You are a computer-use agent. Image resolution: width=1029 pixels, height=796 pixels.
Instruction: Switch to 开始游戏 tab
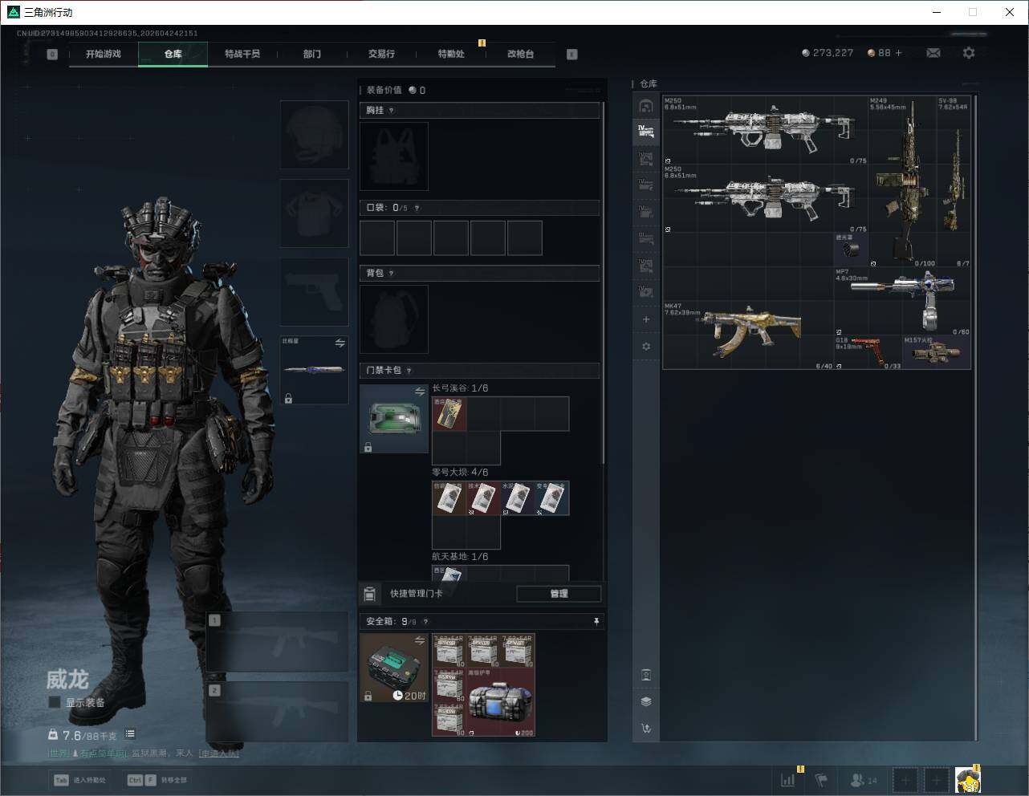pyautogui.click(x=104, y=54)
